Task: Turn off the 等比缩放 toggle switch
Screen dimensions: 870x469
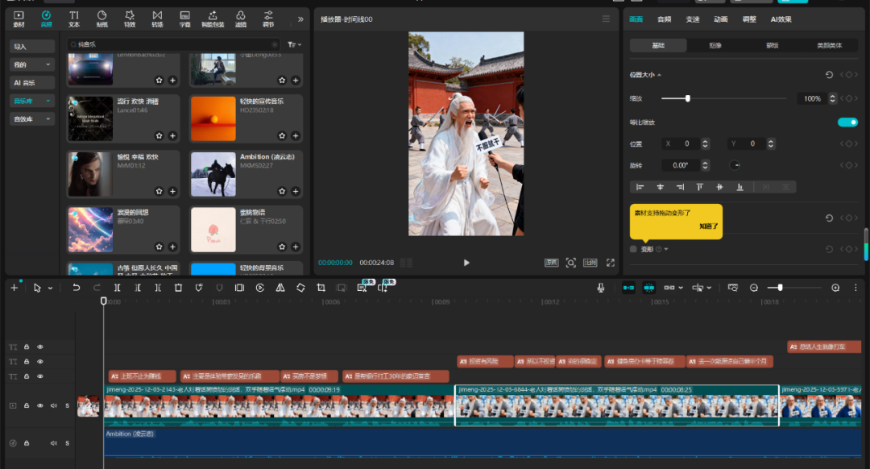Action: (847, 122)
